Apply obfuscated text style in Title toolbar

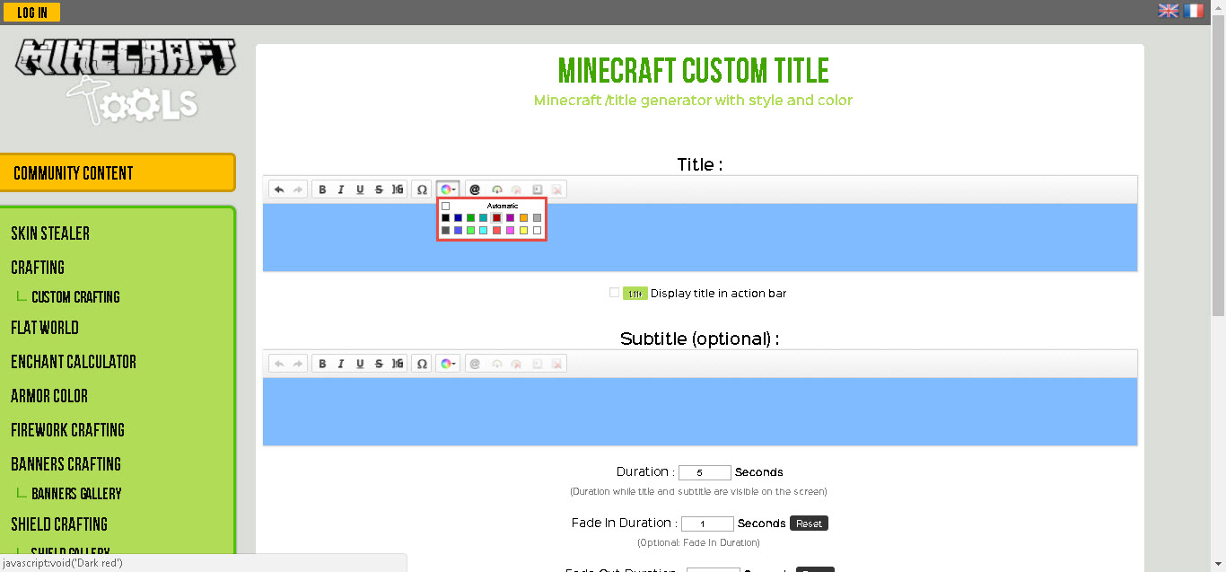coord(398,189)
